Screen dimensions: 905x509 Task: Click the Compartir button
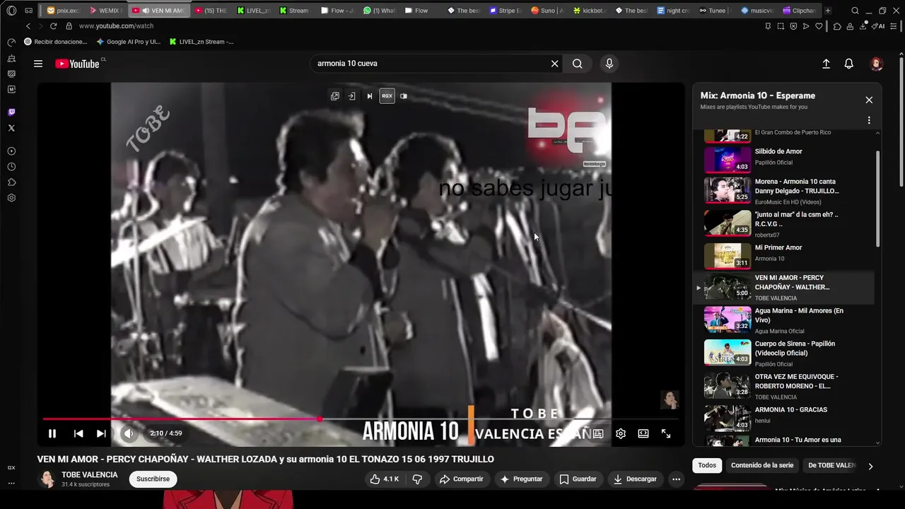click(461, 479)
